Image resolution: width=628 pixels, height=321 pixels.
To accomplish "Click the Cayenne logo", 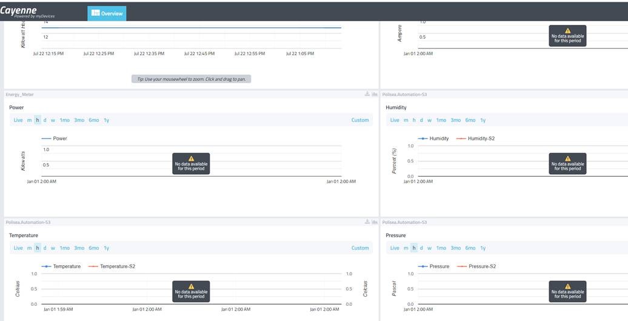I will pyautogui.click(x=27, y=12).
